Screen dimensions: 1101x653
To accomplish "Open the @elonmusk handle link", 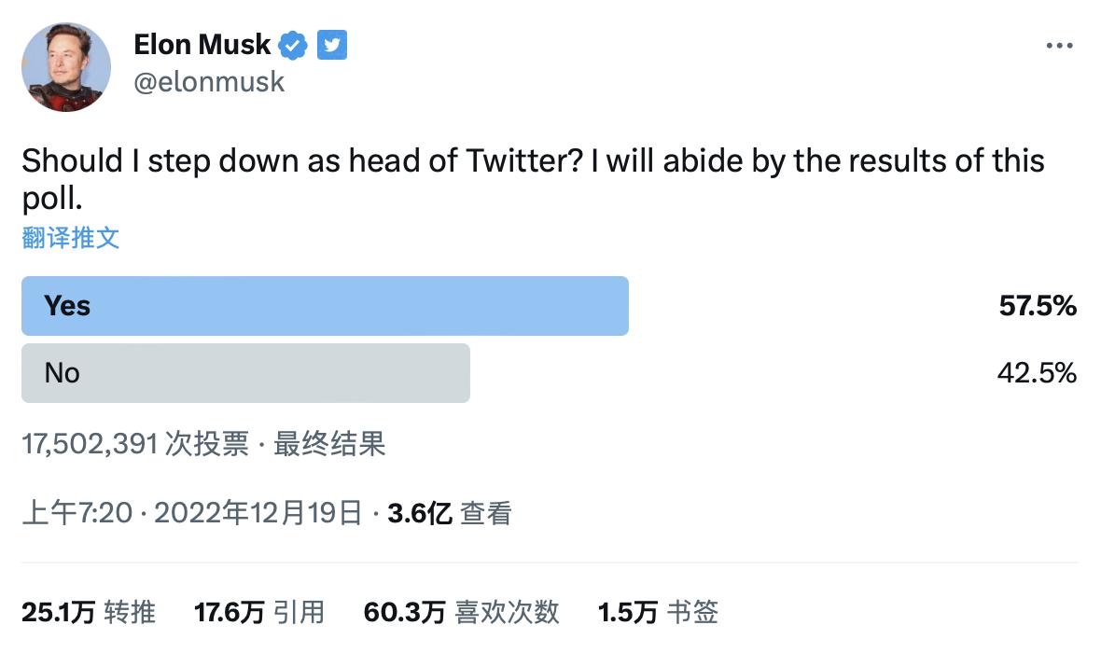I will pos(209,82).
